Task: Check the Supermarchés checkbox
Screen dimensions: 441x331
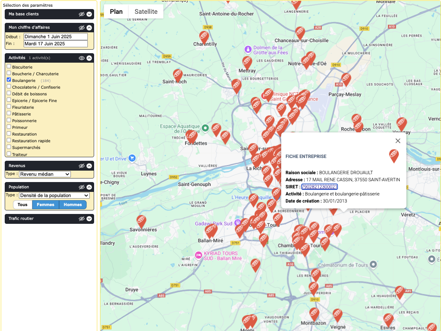Action: (9, 147)
